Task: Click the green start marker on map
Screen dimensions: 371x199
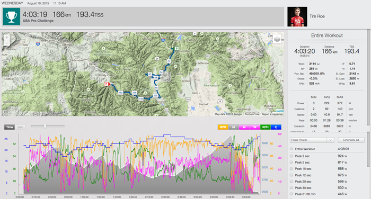Action: pos(176,49)
